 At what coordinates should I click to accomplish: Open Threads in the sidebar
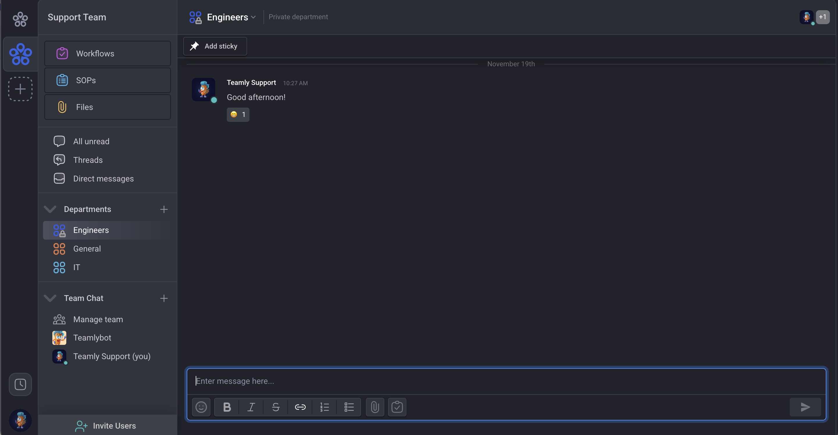point(88,160)
